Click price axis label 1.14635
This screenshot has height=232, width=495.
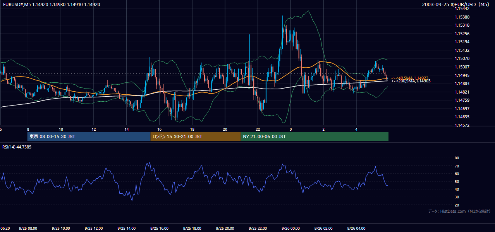[462, 117]
